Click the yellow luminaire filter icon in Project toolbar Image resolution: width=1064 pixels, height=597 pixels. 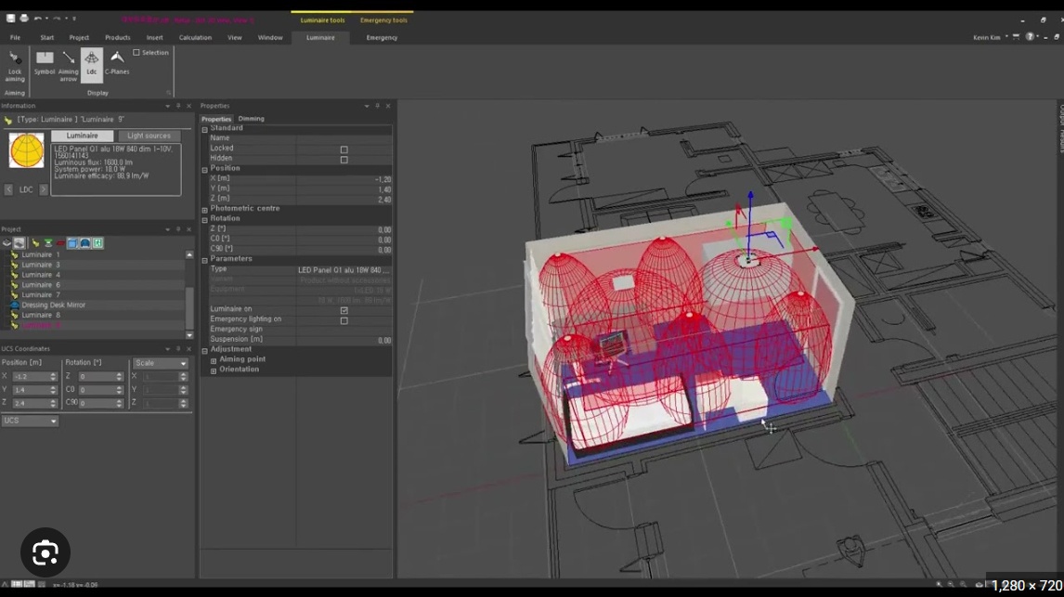point(35,243)
